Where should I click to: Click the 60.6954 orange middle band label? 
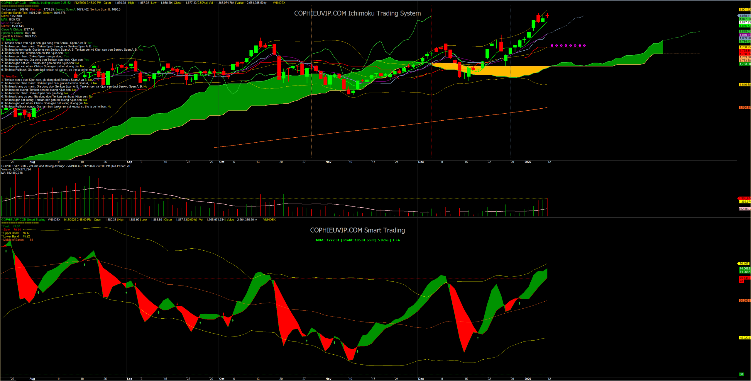[x=745, y=300]
